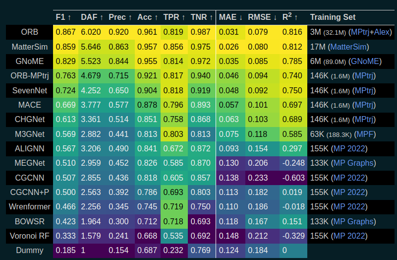
Task: Select the ALIGNN model name
Action: [x=30, y=148]
